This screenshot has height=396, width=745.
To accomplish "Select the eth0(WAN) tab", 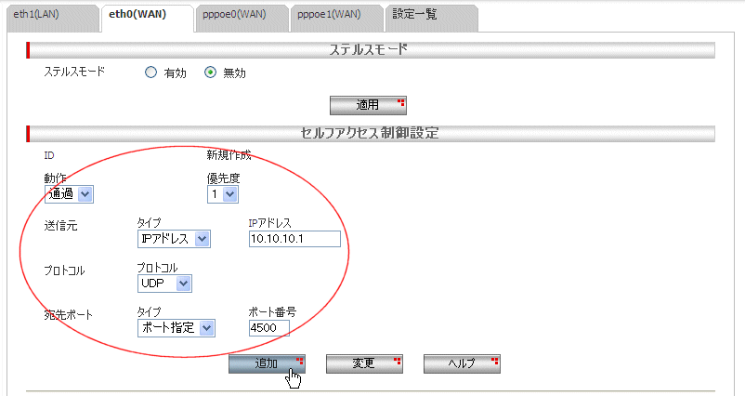I will click(148, 18).
